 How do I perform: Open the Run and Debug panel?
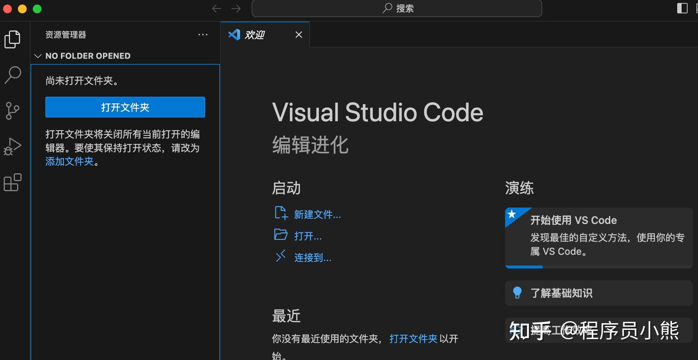tap(12, 146)
